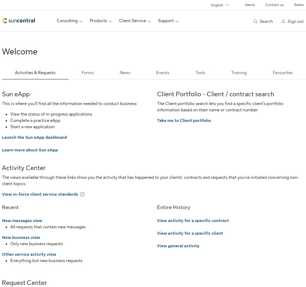Expand the English language dropdown
This screenshot has width=306, height=287.
click(x=219, y=5)
